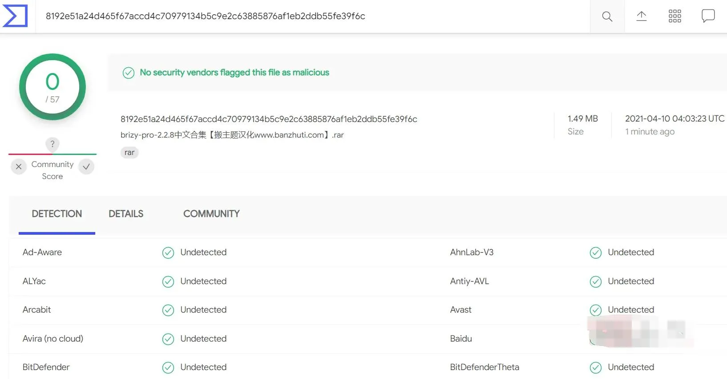Click the rar file tag

(129, 152)
